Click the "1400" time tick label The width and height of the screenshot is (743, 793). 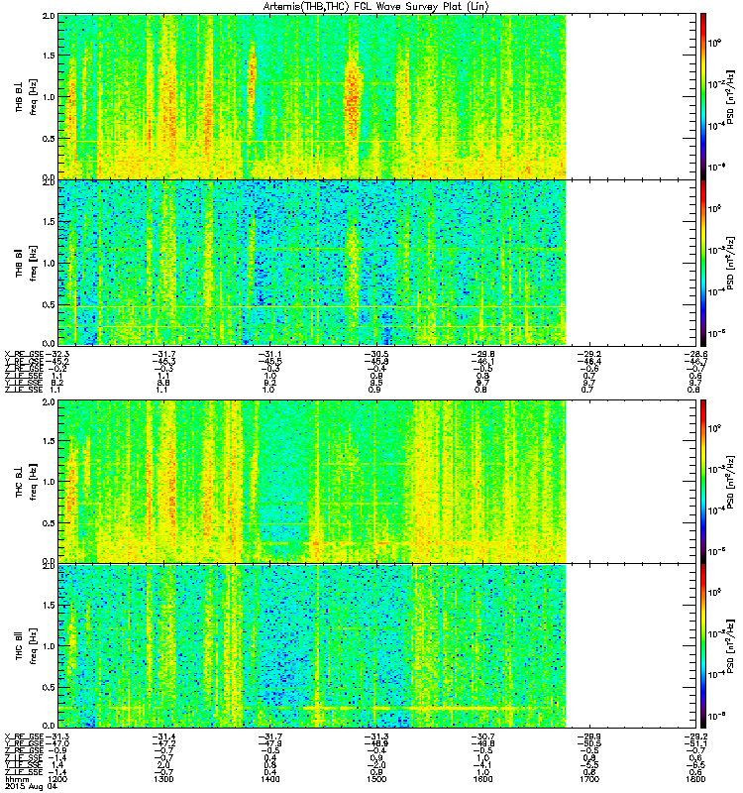click(x=270, y=779)
